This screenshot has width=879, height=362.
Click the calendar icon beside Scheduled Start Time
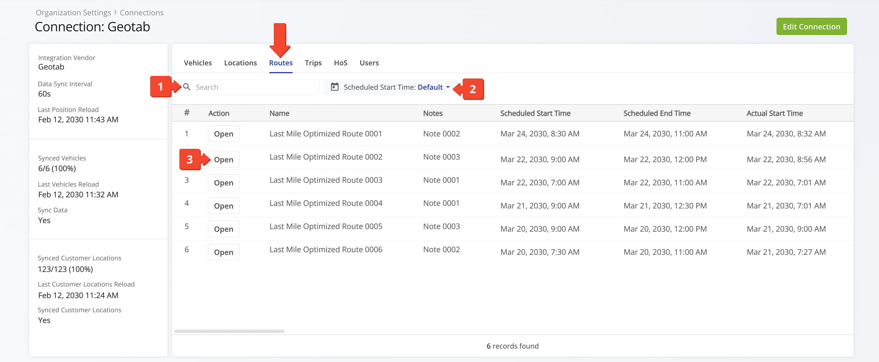(335, 87)
